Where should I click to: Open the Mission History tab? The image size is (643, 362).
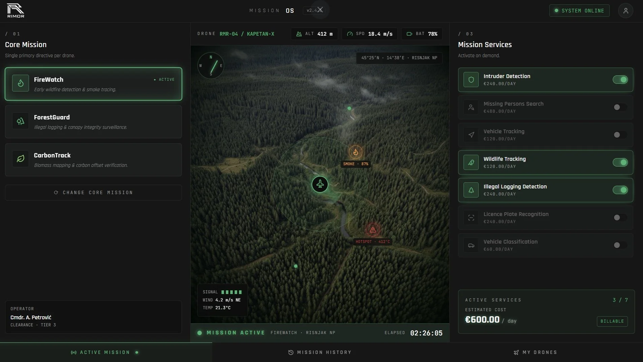click(320, 352)
